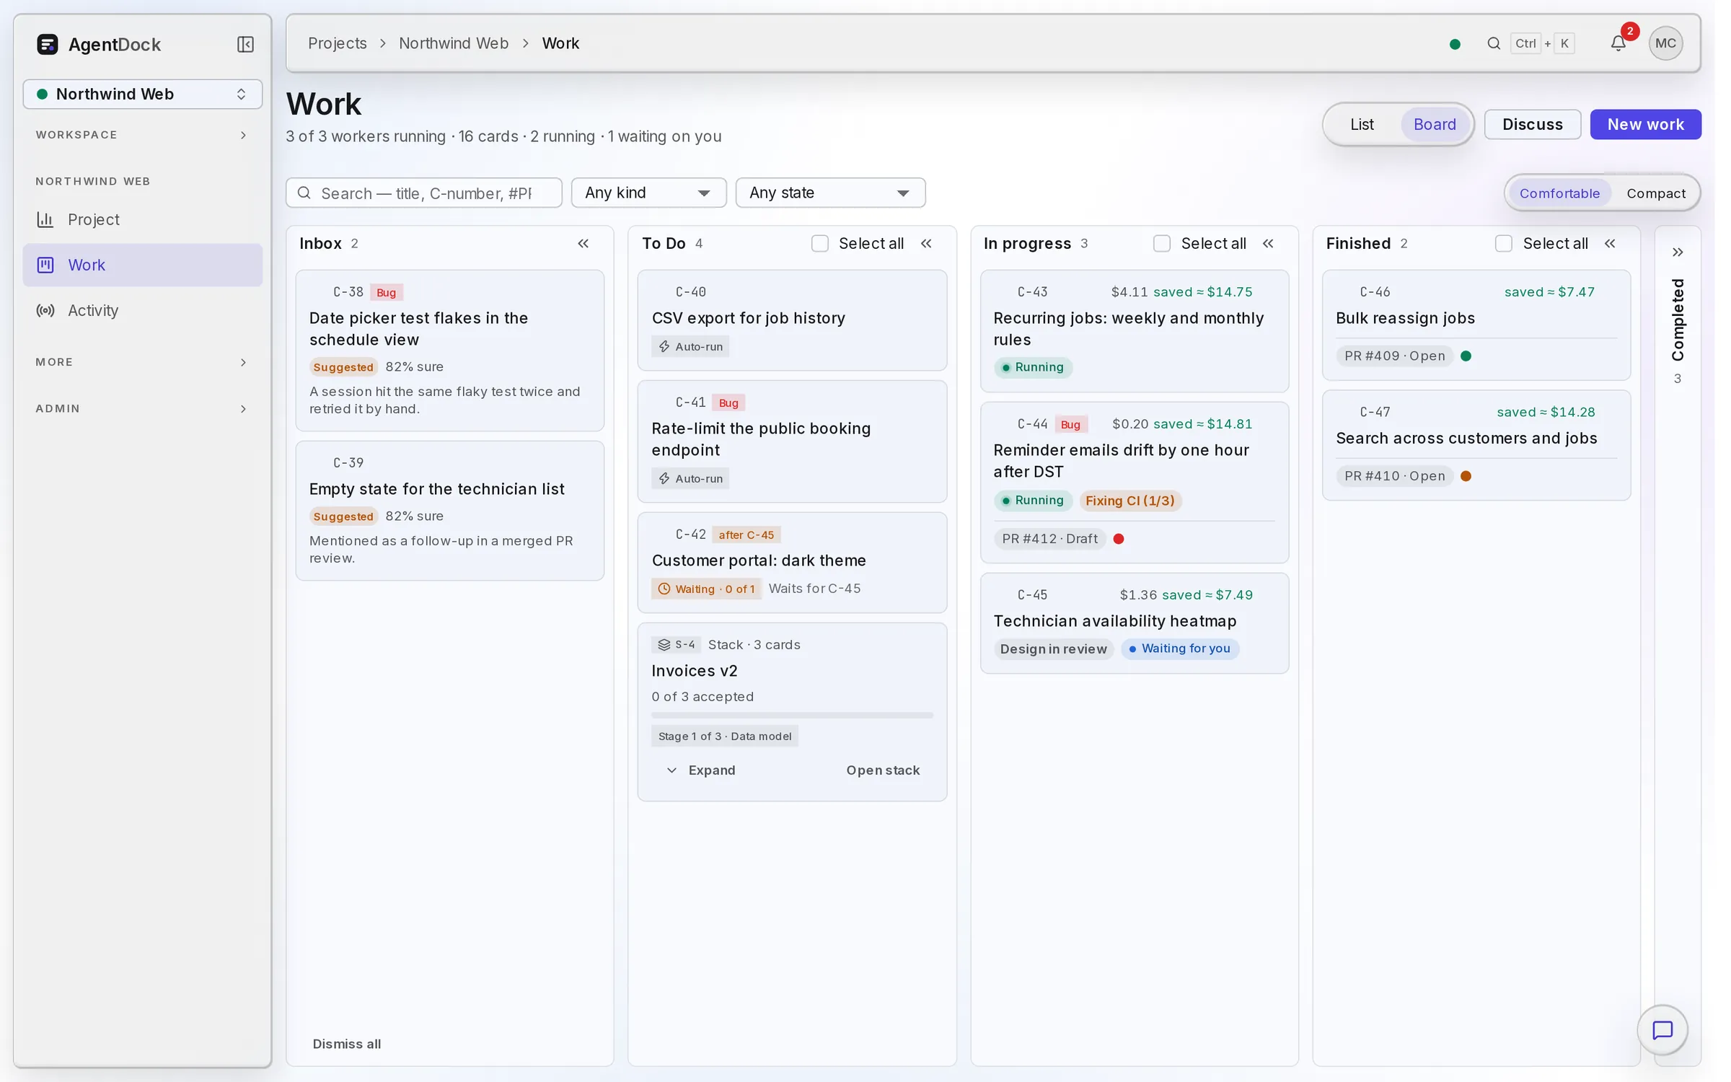Open the notifications bell
The width and height of the screenshot is (1731, 1082).
click(x=1618, y=43)
